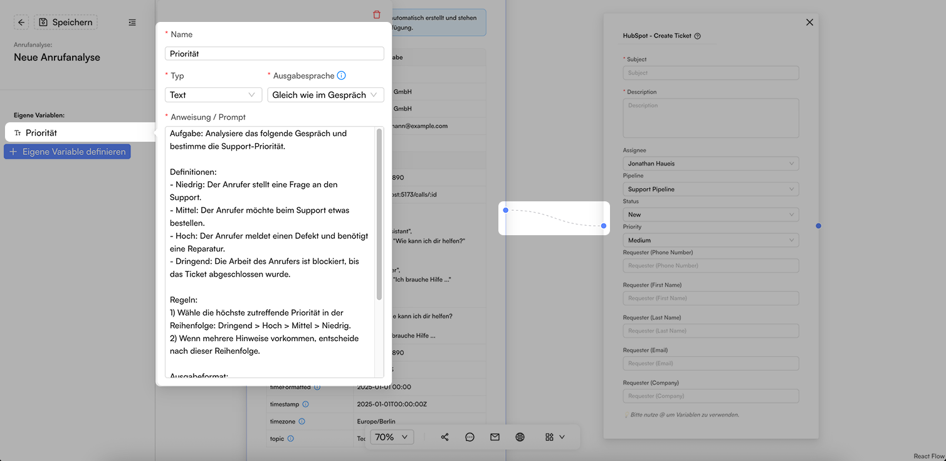Image resolution: width=946 pixels, height=461 pixels.
Task: Open the Typ dropdown set to Text
Action: 213,95
